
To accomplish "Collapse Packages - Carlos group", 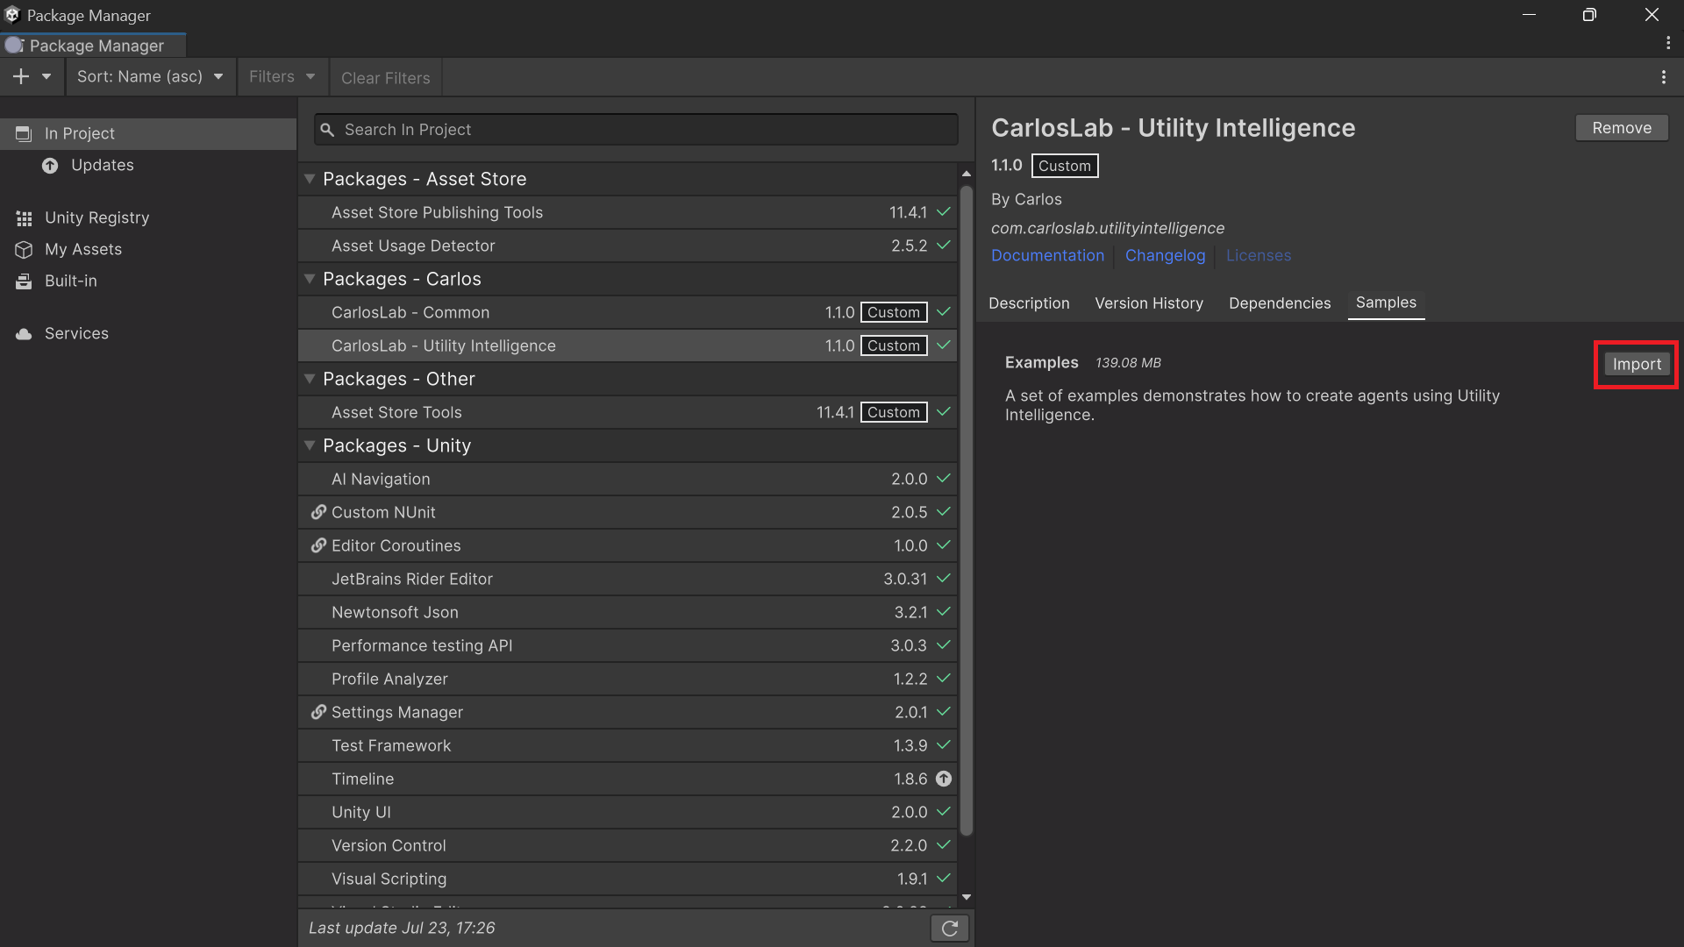I will click(310, 279).
